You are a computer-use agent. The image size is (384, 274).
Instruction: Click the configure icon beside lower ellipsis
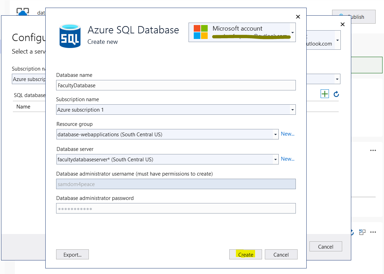362,232
